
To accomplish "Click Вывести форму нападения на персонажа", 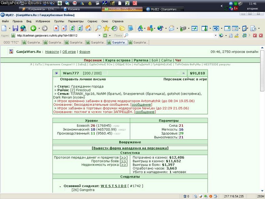I will click(130, 148).
